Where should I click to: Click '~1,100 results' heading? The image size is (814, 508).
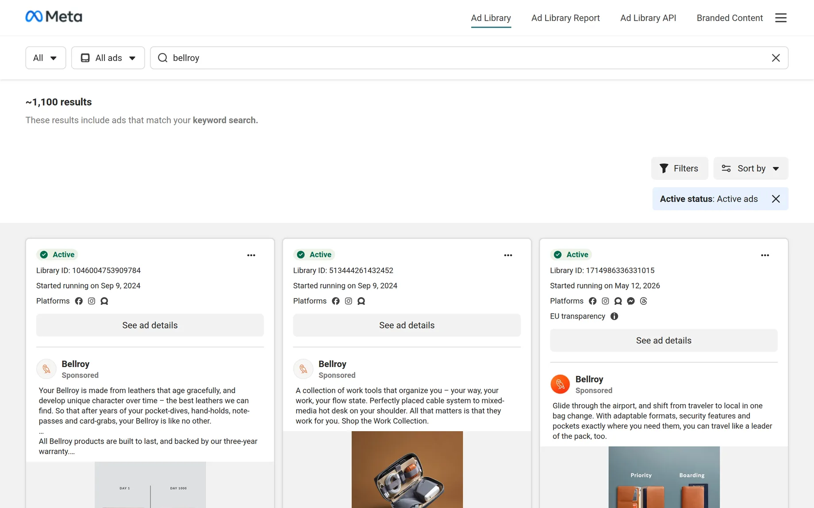click(59, 102)
